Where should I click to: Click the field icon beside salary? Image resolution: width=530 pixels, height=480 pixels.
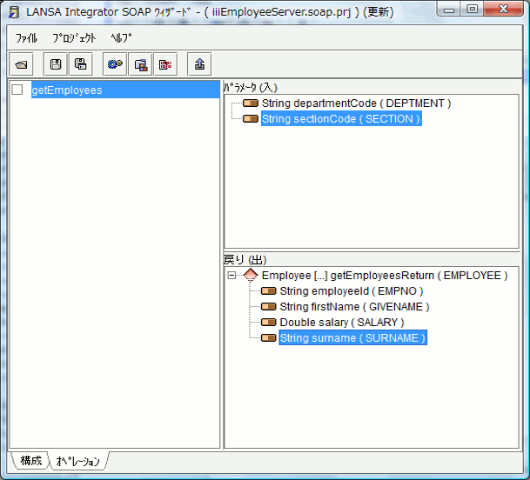tap(269, 323)
